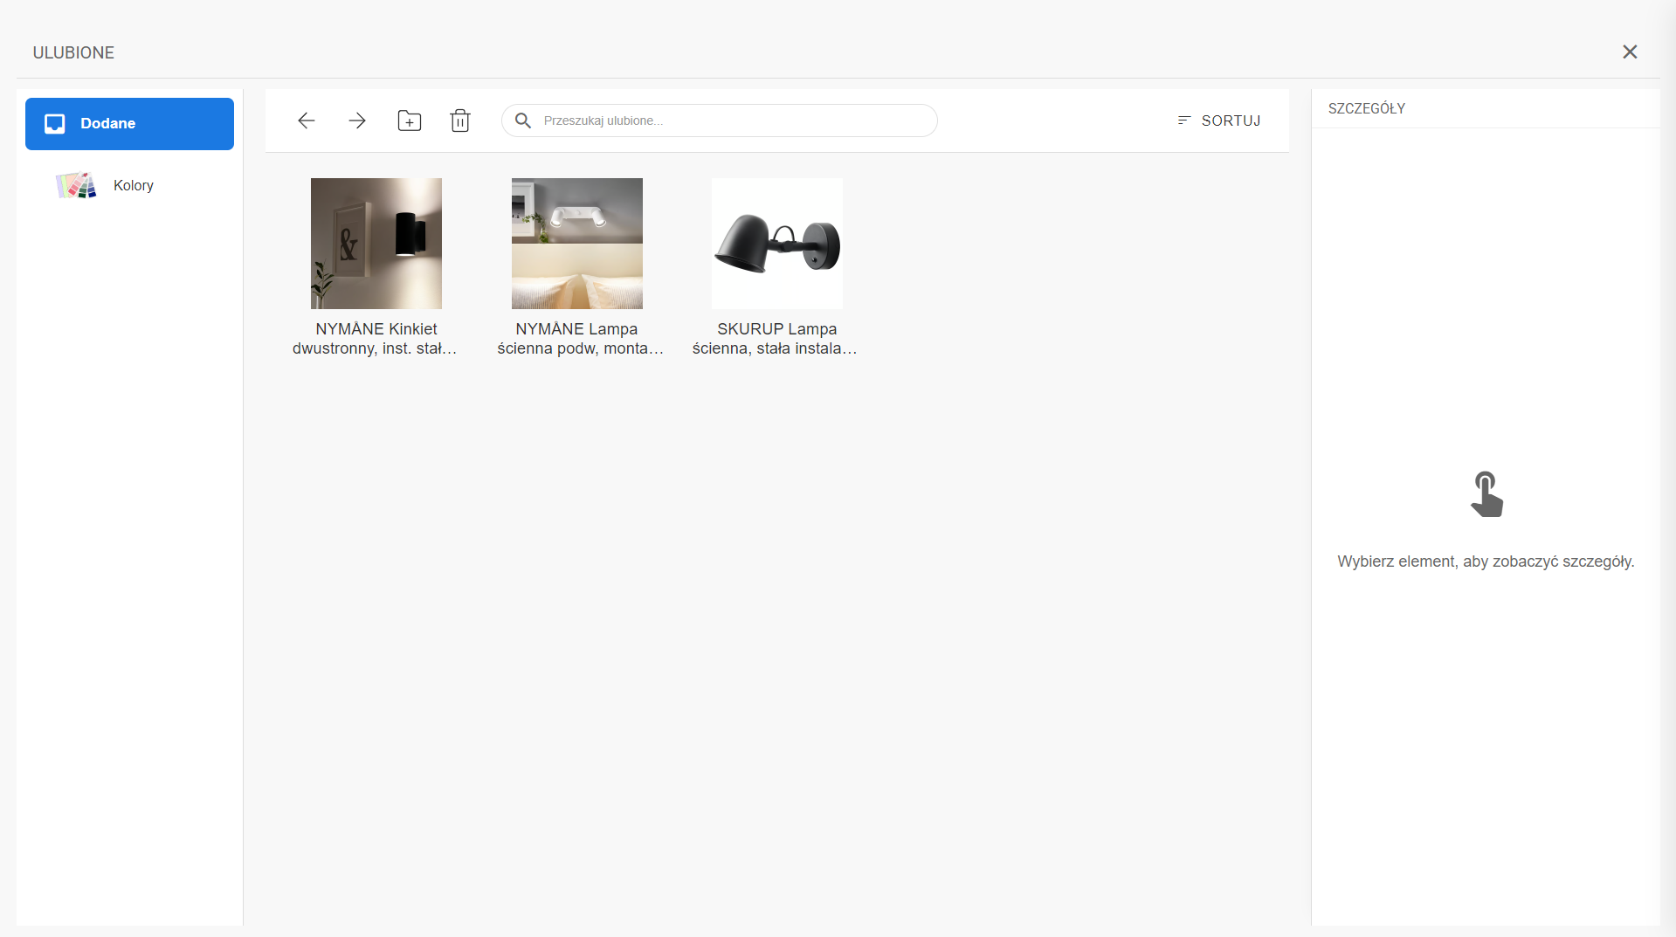Image resolution: width=1676 pixels, height=937 pixels.
Task: Click the trash bin delete icon
Action: pyautogui.click(x=460, y=121)
